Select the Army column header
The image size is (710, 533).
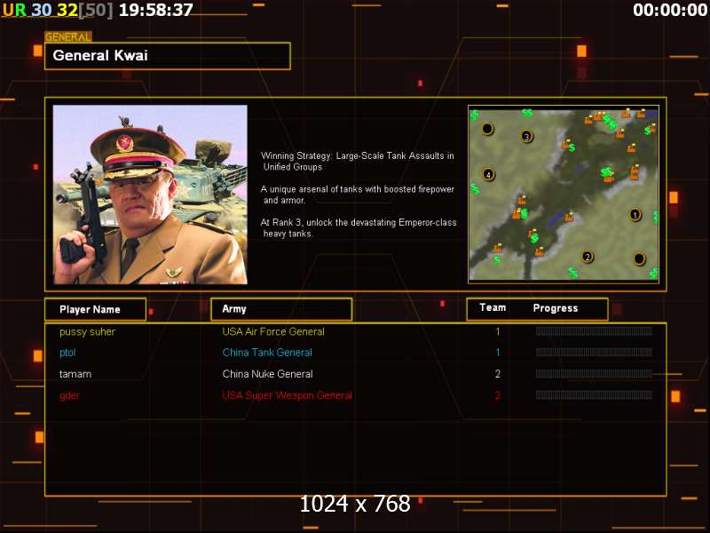[281, 309]
